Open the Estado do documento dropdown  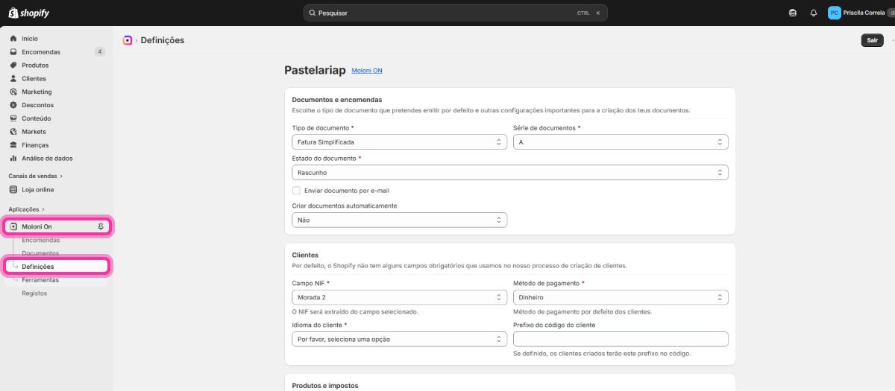[x=510, y=172]
